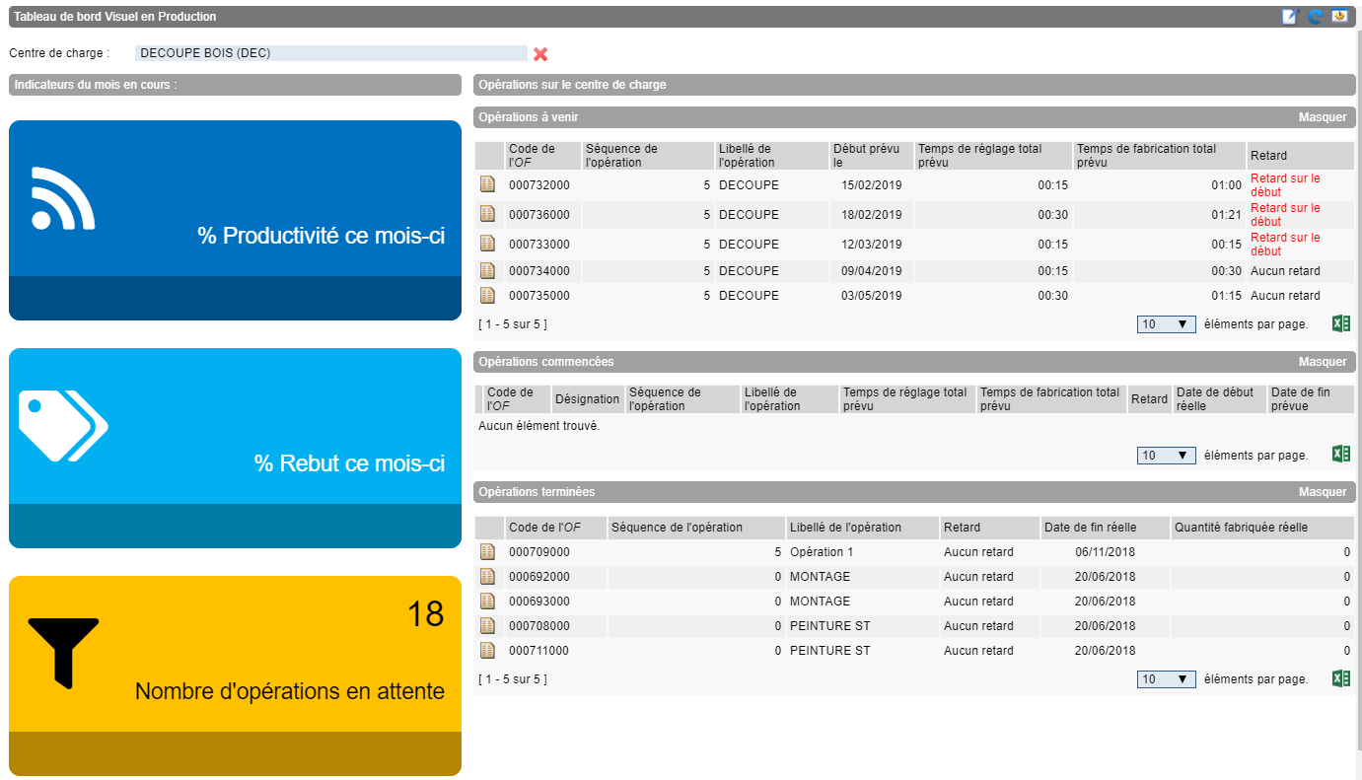Click OF code 000736000

pos(538,215)
